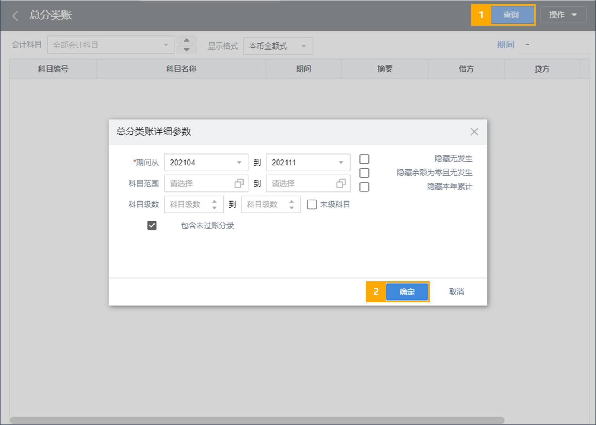Viewport: 596px width, 425px height.
Task: Cancel the dialog with 取消
Action: (x=456, y=292)
